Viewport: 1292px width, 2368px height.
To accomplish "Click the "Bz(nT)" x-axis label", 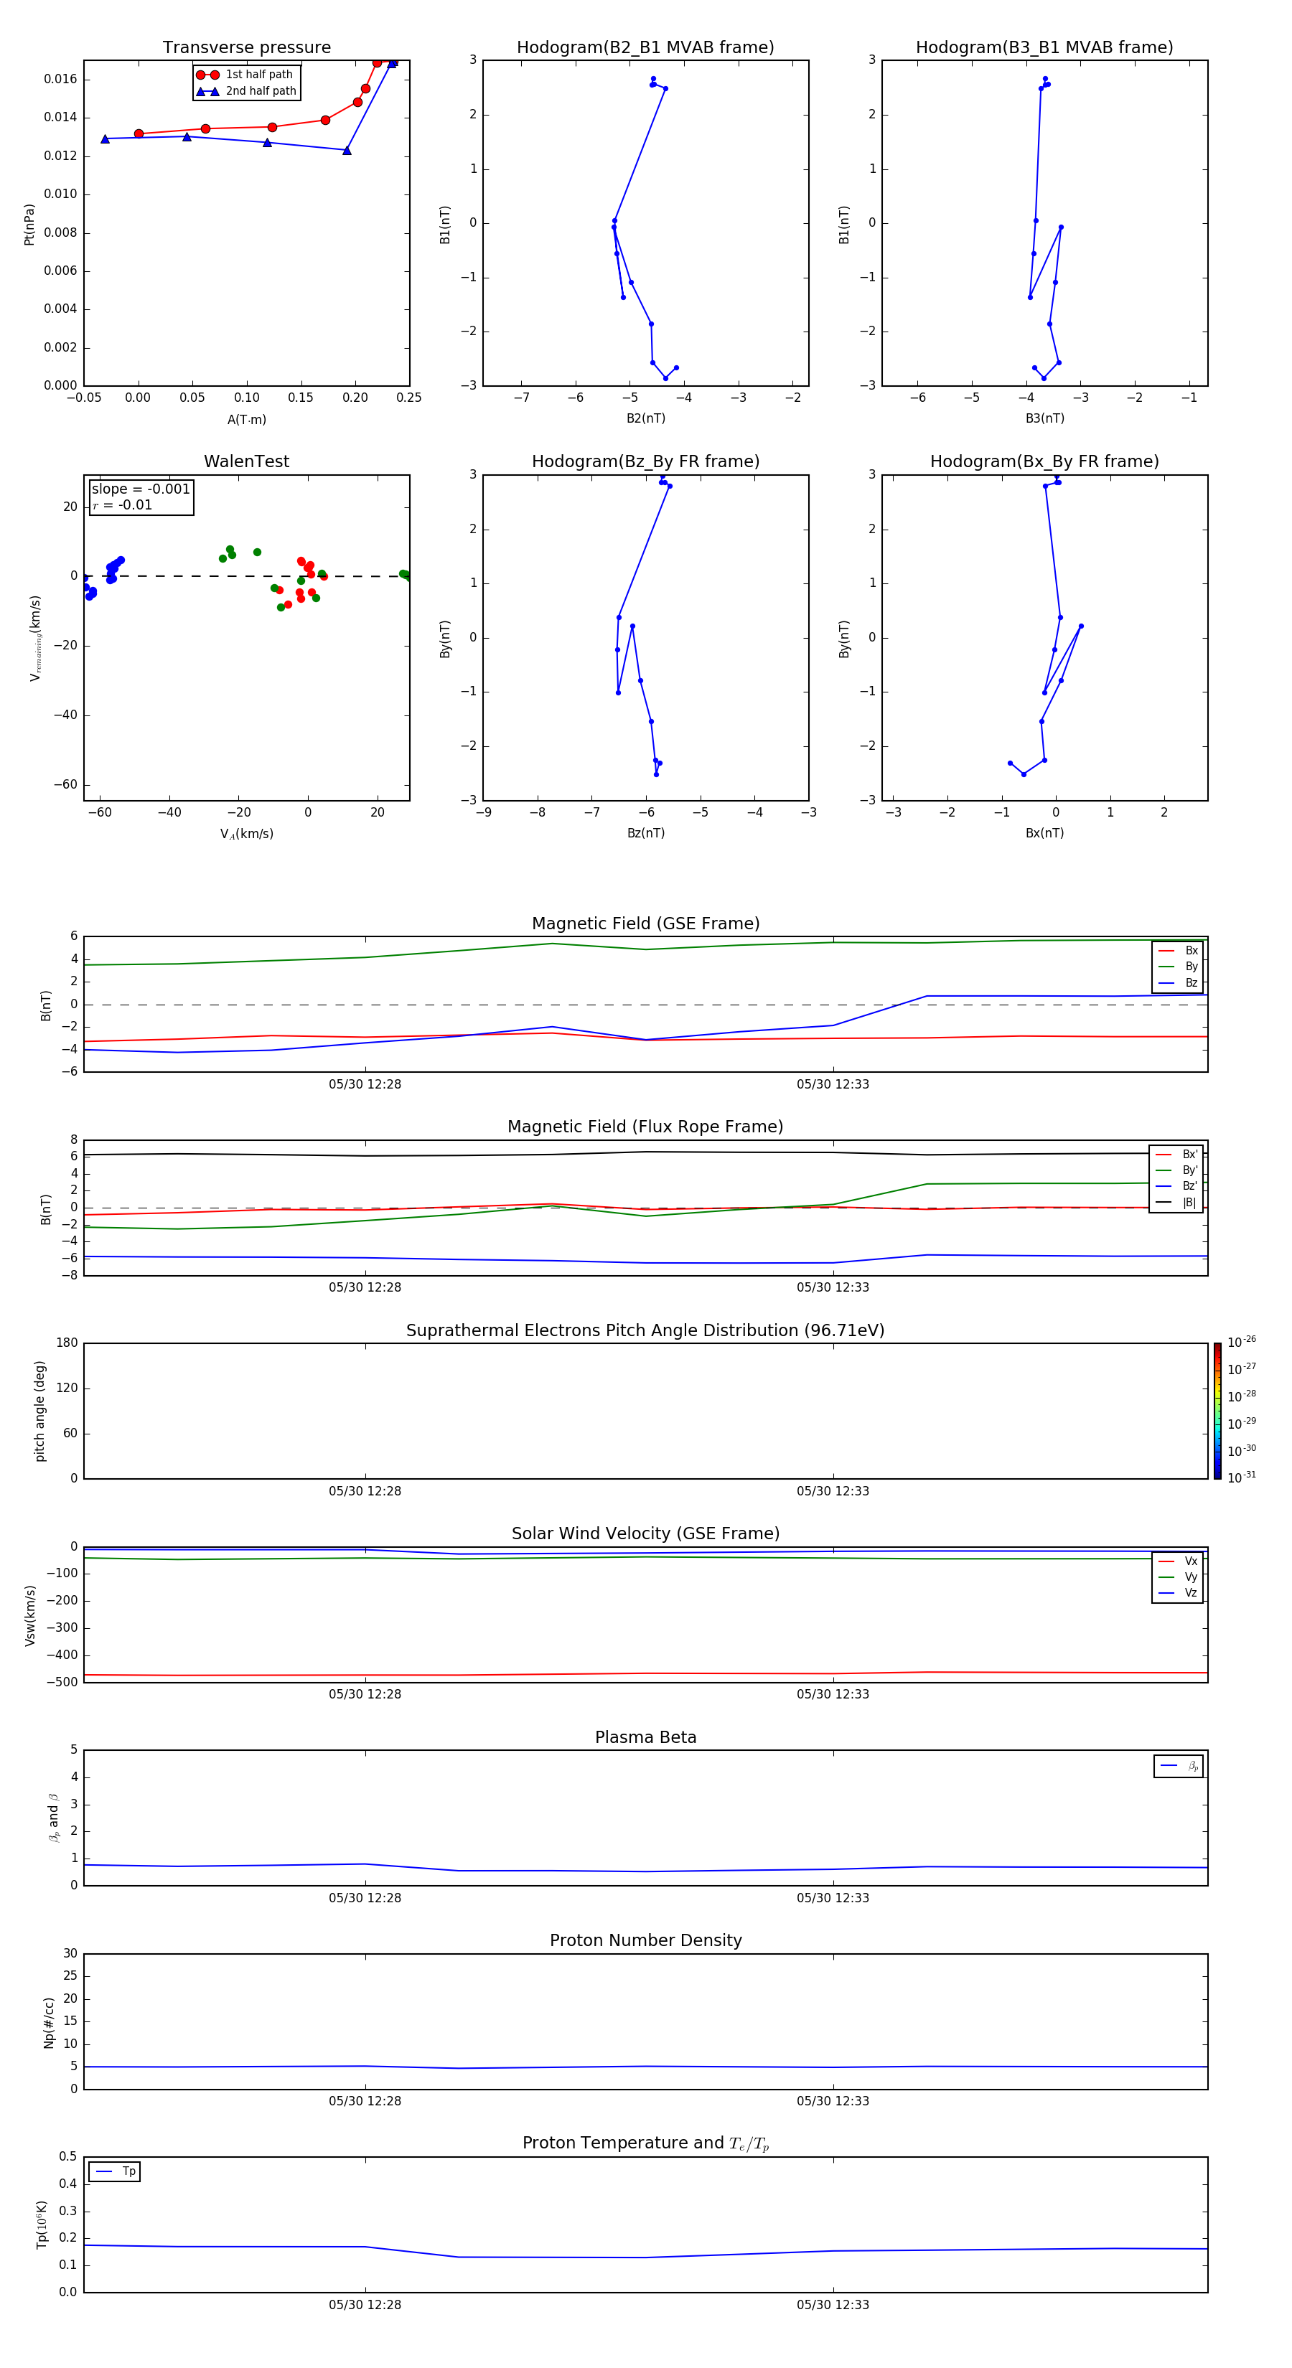I will tap(645, 833).
